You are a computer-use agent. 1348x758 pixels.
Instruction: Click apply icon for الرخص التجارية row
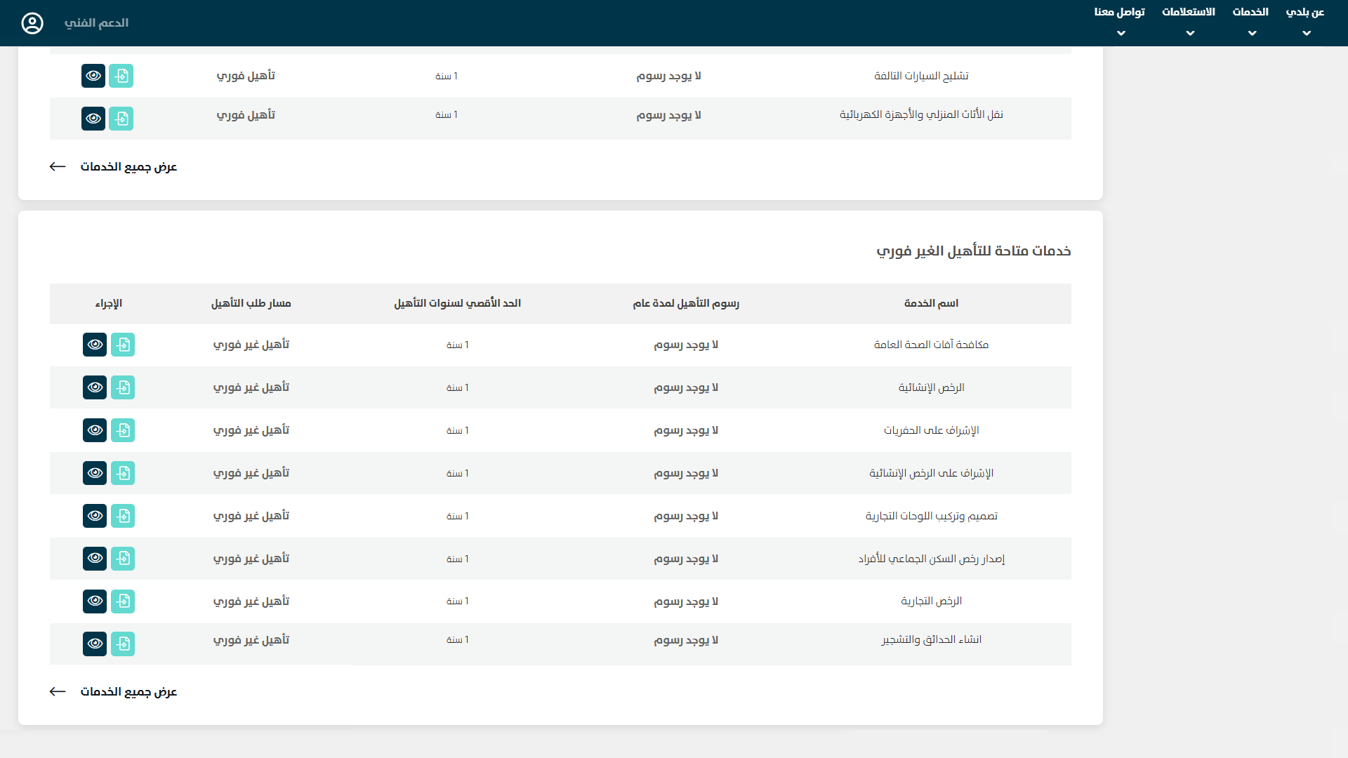(x=123, y=601)
